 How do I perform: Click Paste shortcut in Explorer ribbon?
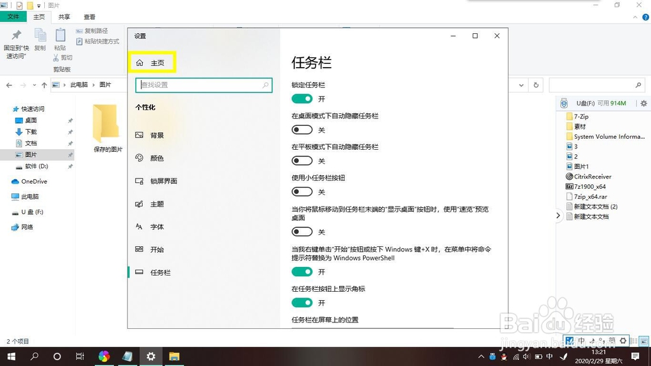click(x=98, y=41)
